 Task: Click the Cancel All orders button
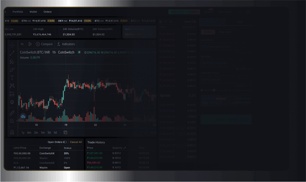point(76,142)
